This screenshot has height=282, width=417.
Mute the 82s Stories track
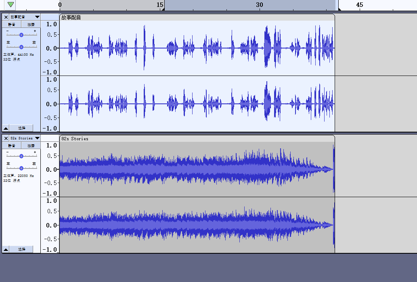pos(12,146)
